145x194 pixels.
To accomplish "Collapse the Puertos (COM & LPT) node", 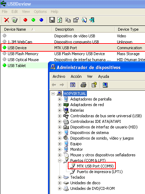I will pos(59,161).
